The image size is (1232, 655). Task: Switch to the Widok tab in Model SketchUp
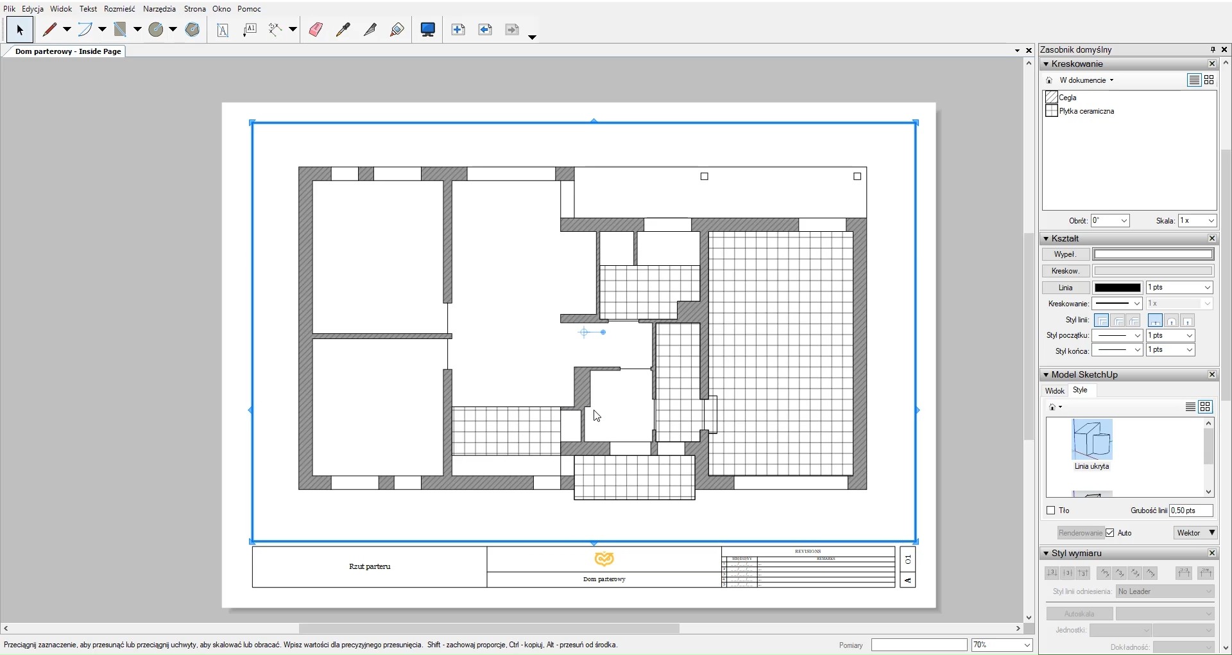1055,391
